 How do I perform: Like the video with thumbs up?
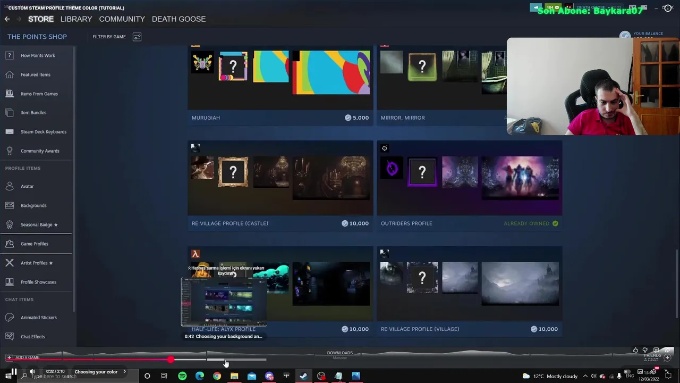click(635, 350)
